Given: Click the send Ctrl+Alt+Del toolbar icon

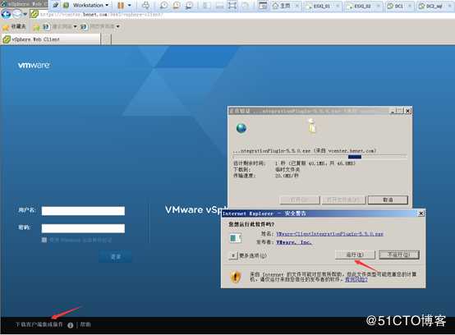Looking at the screenshot, I should (x=146, y=5).
